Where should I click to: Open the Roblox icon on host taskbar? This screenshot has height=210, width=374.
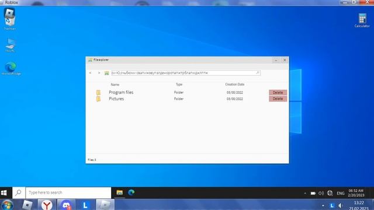click(x=27, y=205)
